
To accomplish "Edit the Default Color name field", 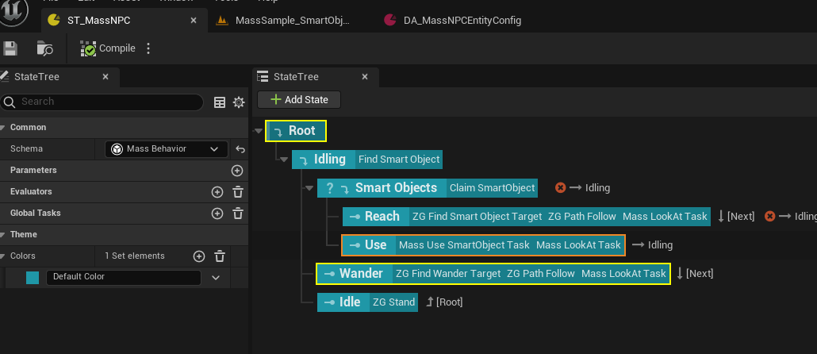I will coord(124,277).
